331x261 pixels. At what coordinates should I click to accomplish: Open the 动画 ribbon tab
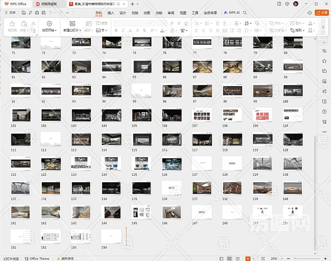tap(147, 13)
